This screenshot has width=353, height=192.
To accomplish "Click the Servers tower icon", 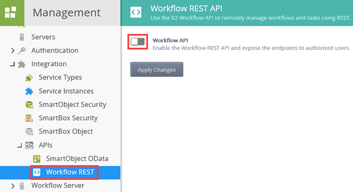I will tap(22, 37).
